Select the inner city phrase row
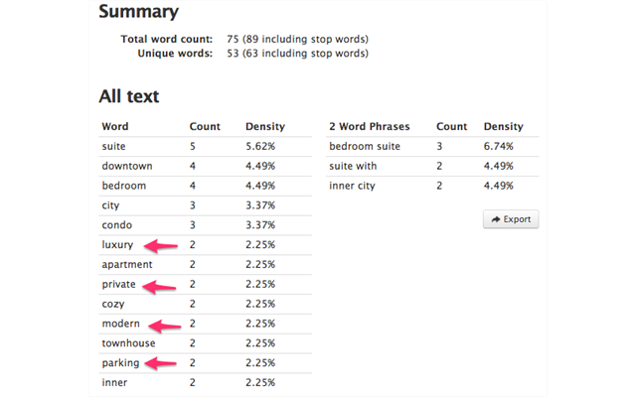 tap(353, 186)
